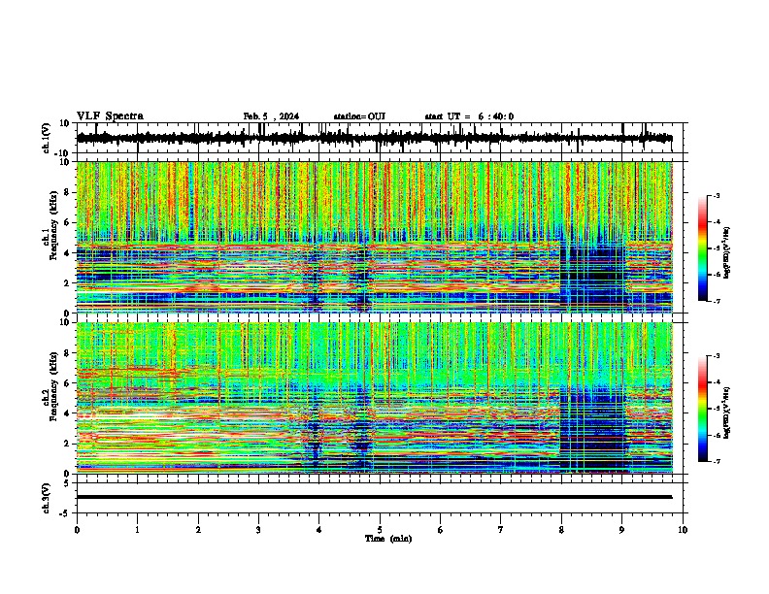Click the ch.1 colorbar 'log(PSD)' label
Screen dimensions: 769x594
(x=727, y=253)
